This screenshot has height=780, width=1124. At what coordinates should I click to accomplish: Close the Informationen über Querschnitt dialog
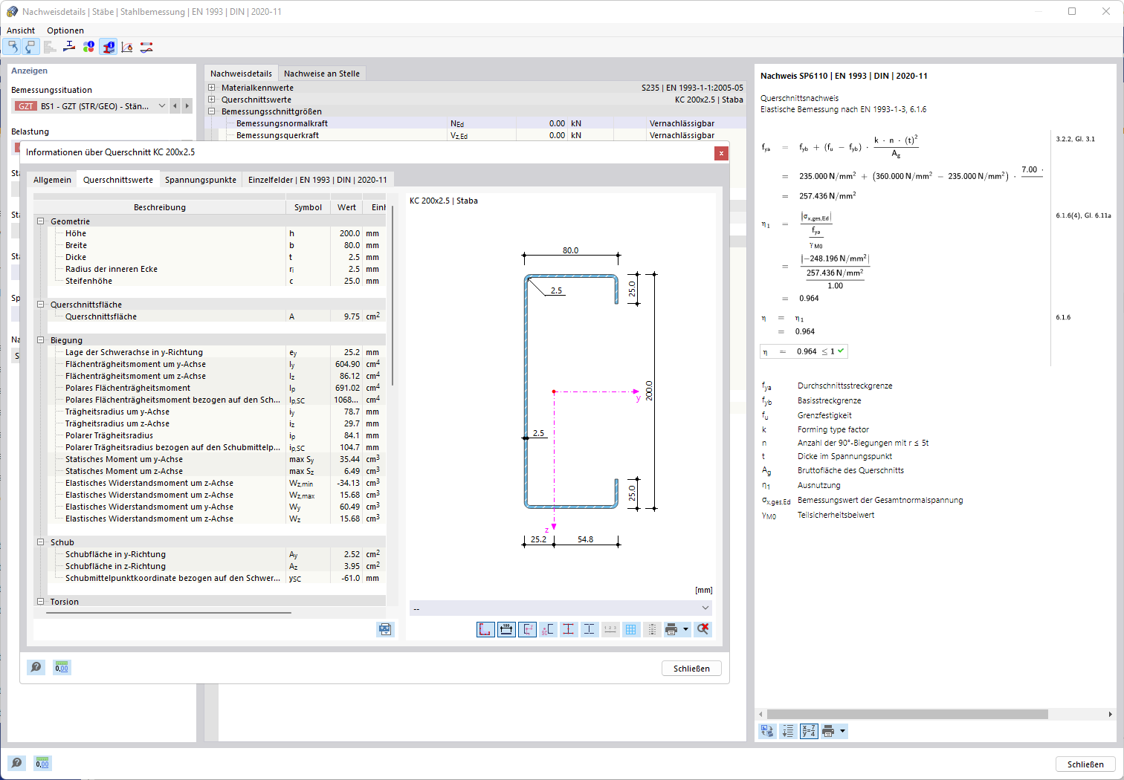click(x=721, y=153)
